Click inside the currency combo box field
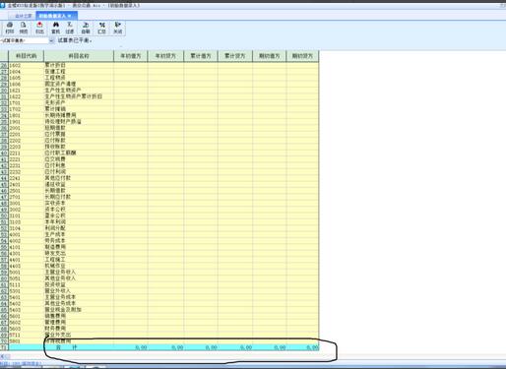 [25, 40]
